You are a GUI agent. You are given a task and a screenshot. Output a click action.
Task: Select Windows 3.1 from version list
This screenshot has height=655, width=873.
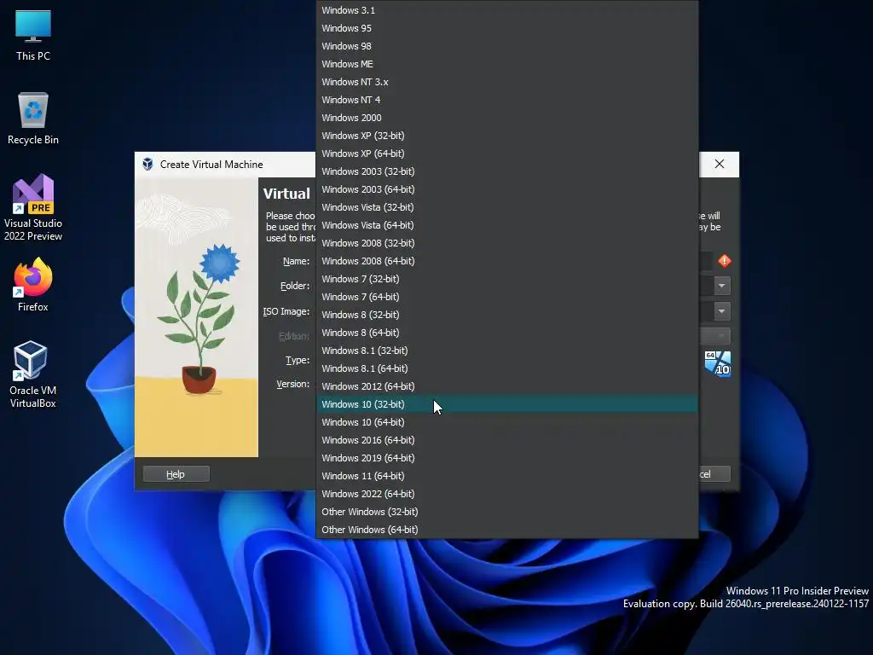pyautogui.click(x=507, y=10)
